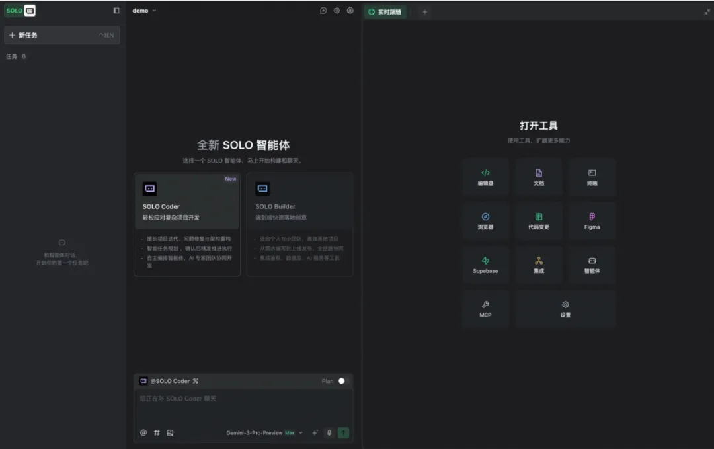Image resolution: width=714 pixels, height=449 pixels.
Task: Open the Supabase tool
Action: [485, 265]
